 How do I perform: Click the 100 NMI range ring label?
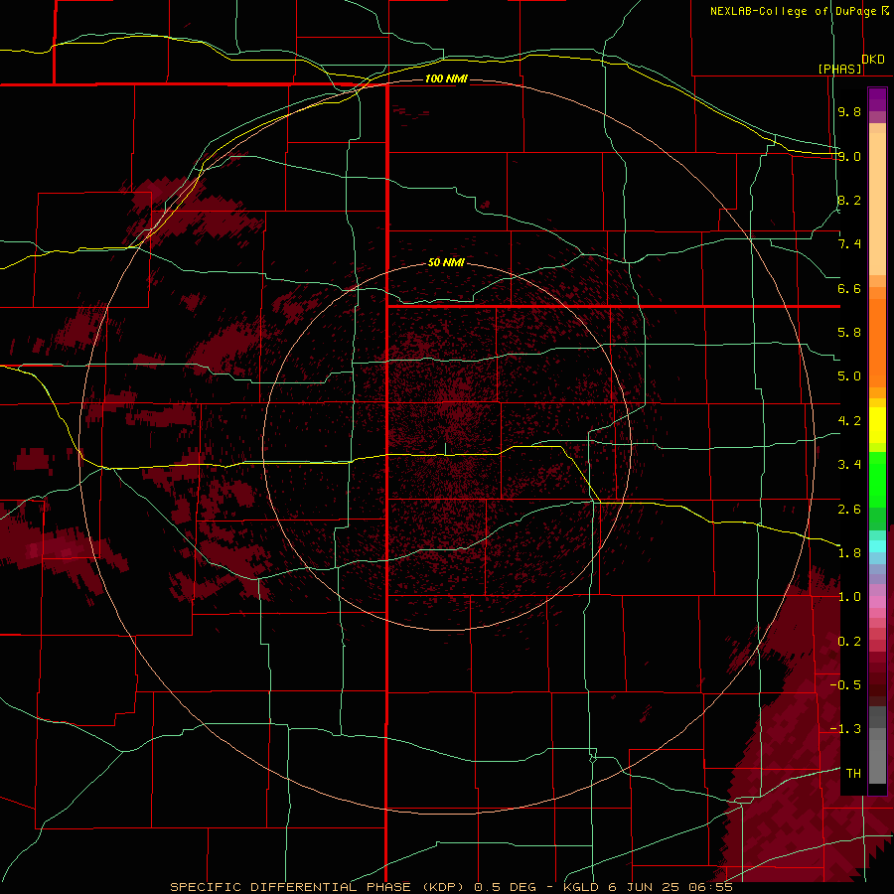446,78
